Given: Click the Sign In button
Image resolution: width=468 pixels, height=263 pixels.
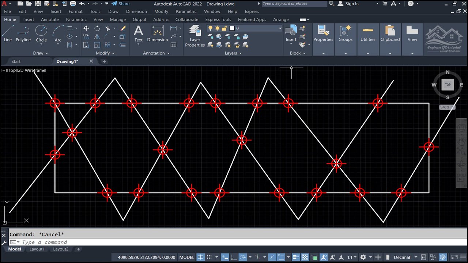Looking at the screenshot, I should 348,4.
